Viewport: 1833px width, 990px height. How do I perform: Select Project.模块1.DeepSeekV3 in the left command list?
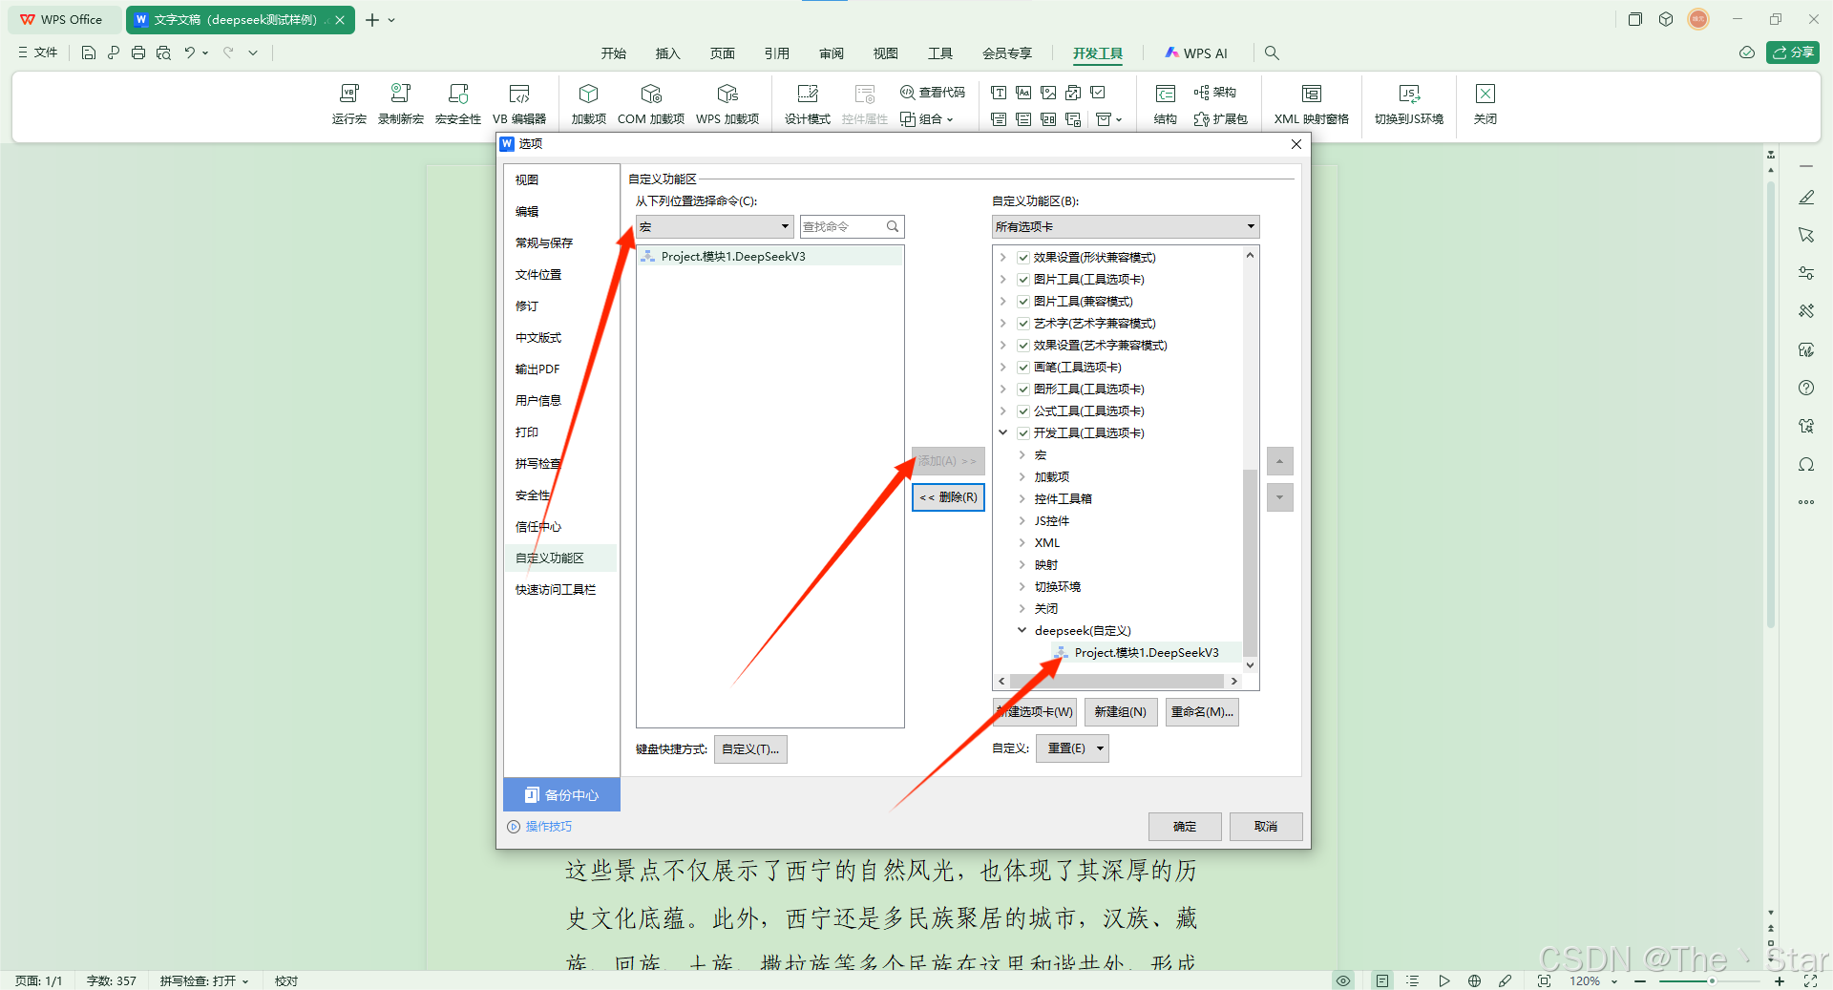point(769,257)
